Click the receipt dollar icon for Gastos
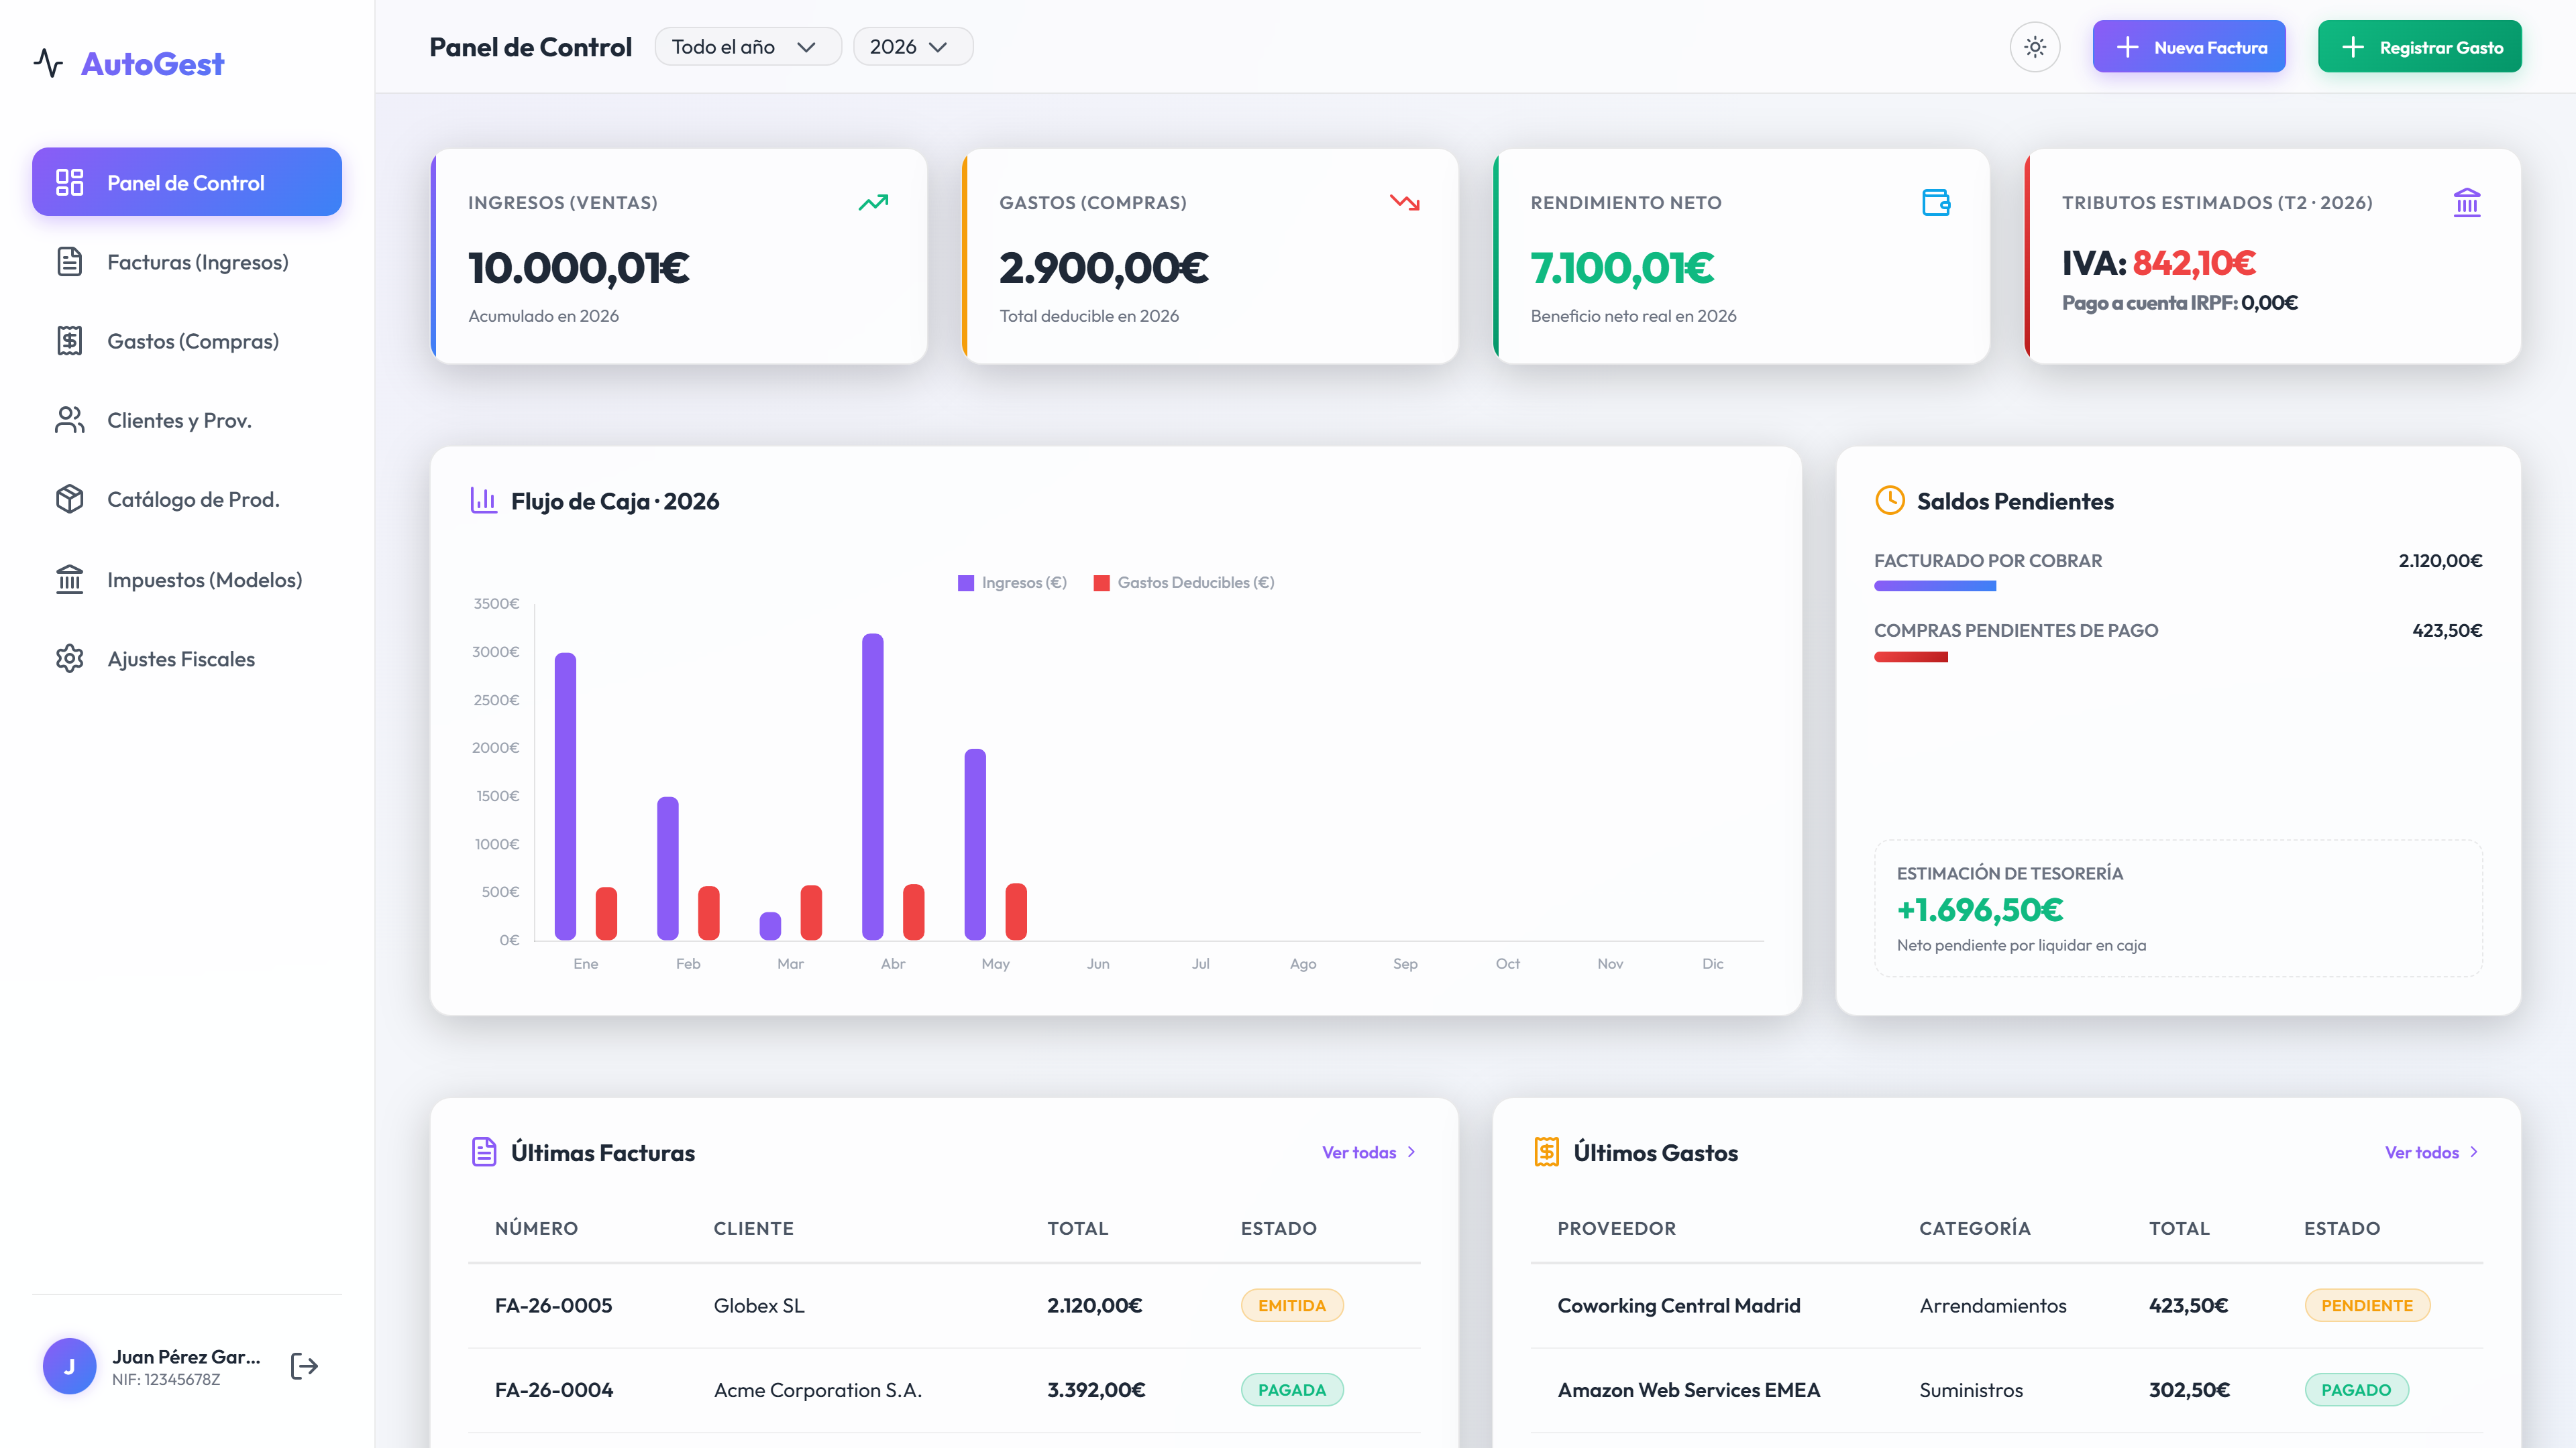This screenshot has width=2576, height=1448. pyautogui.click(x=69, y=341)
